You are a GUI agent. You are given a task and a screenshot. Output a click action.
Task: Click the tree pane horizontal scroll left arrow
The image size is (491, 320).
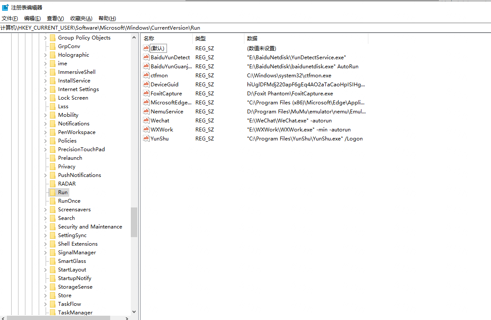click(3, 318)
